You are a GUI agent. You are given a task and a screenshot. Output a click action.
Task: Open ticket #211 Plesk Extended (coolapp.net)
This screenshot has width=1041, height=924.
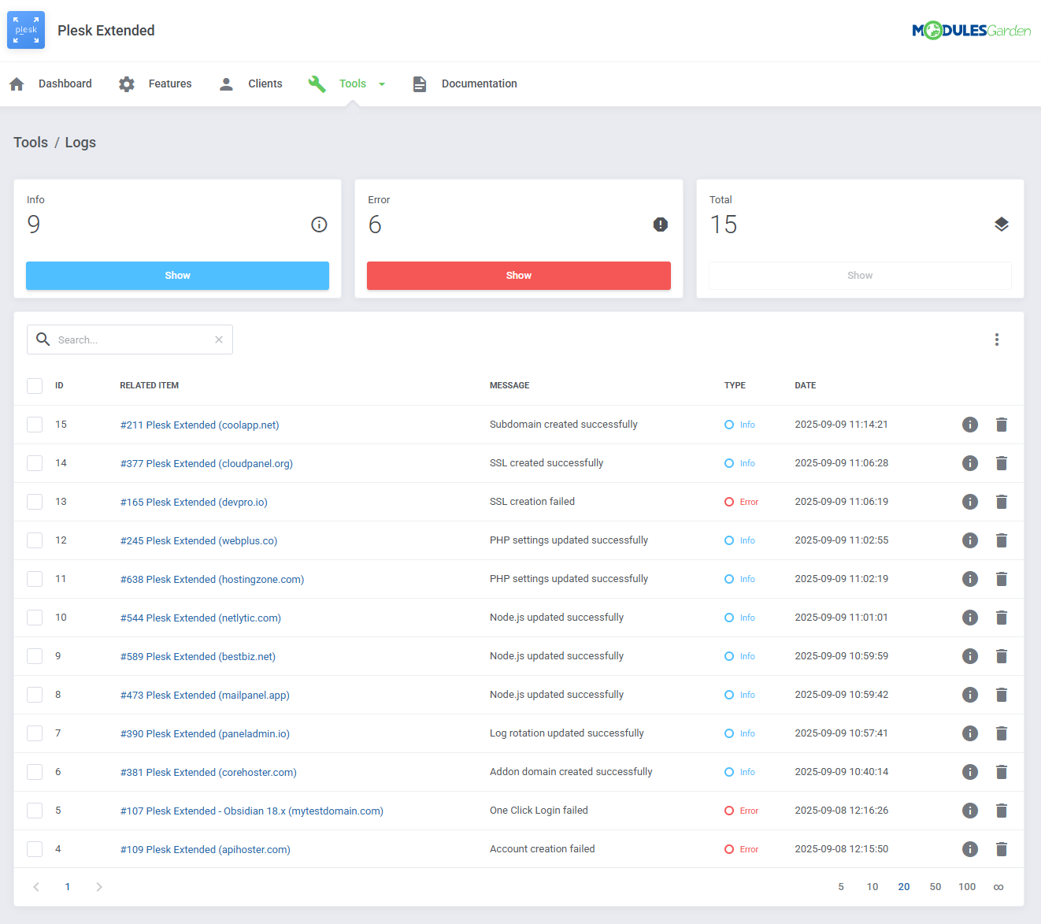coord(199,425)
